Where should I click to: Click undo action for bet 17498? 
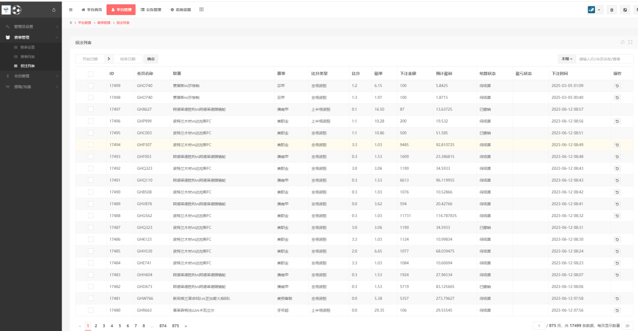tap(617, 98)
